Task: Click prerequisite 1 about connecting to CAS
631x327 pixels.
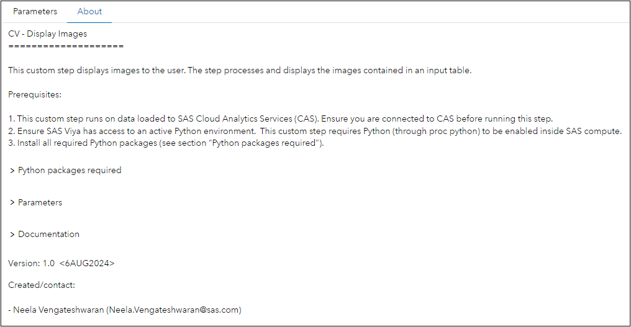Action: point(281,119)
